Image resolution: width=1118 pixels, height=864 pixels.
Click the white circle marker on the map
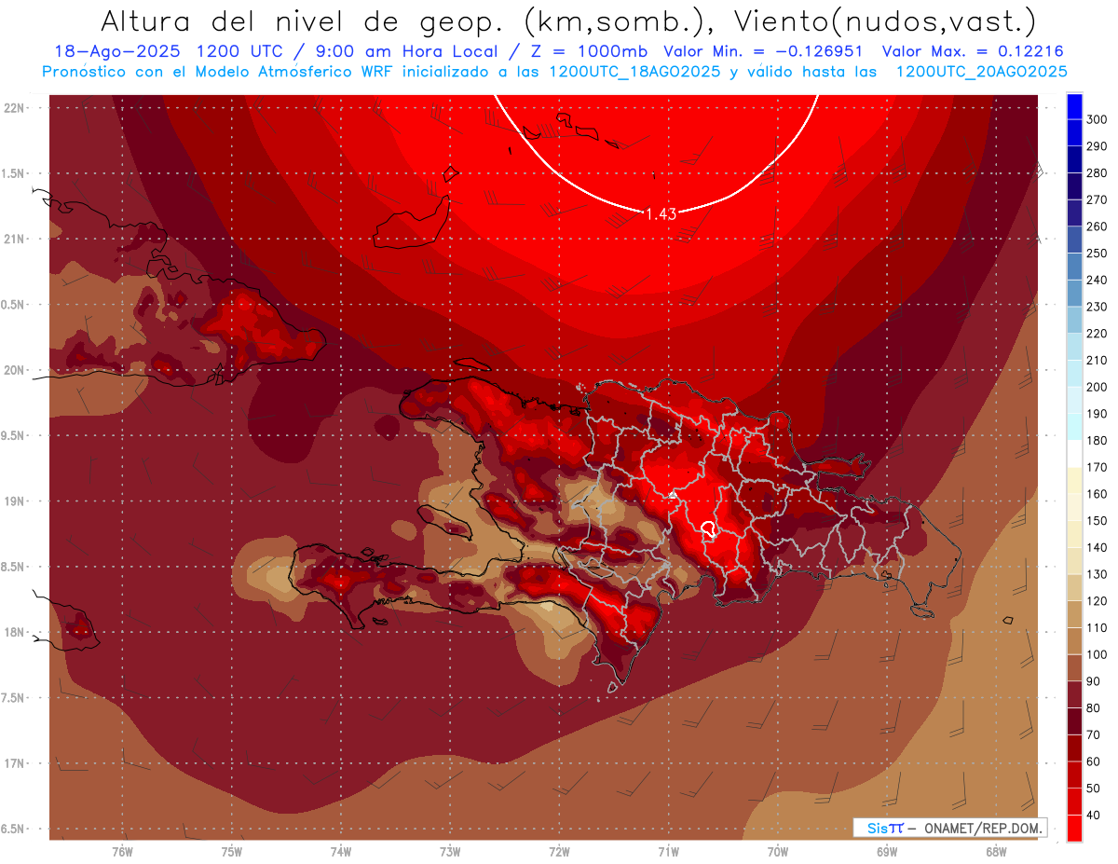pos(707,529)
